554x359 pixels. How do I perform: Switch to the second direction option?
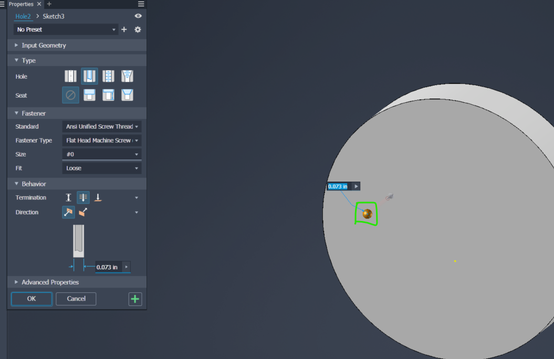click(82, 212)
